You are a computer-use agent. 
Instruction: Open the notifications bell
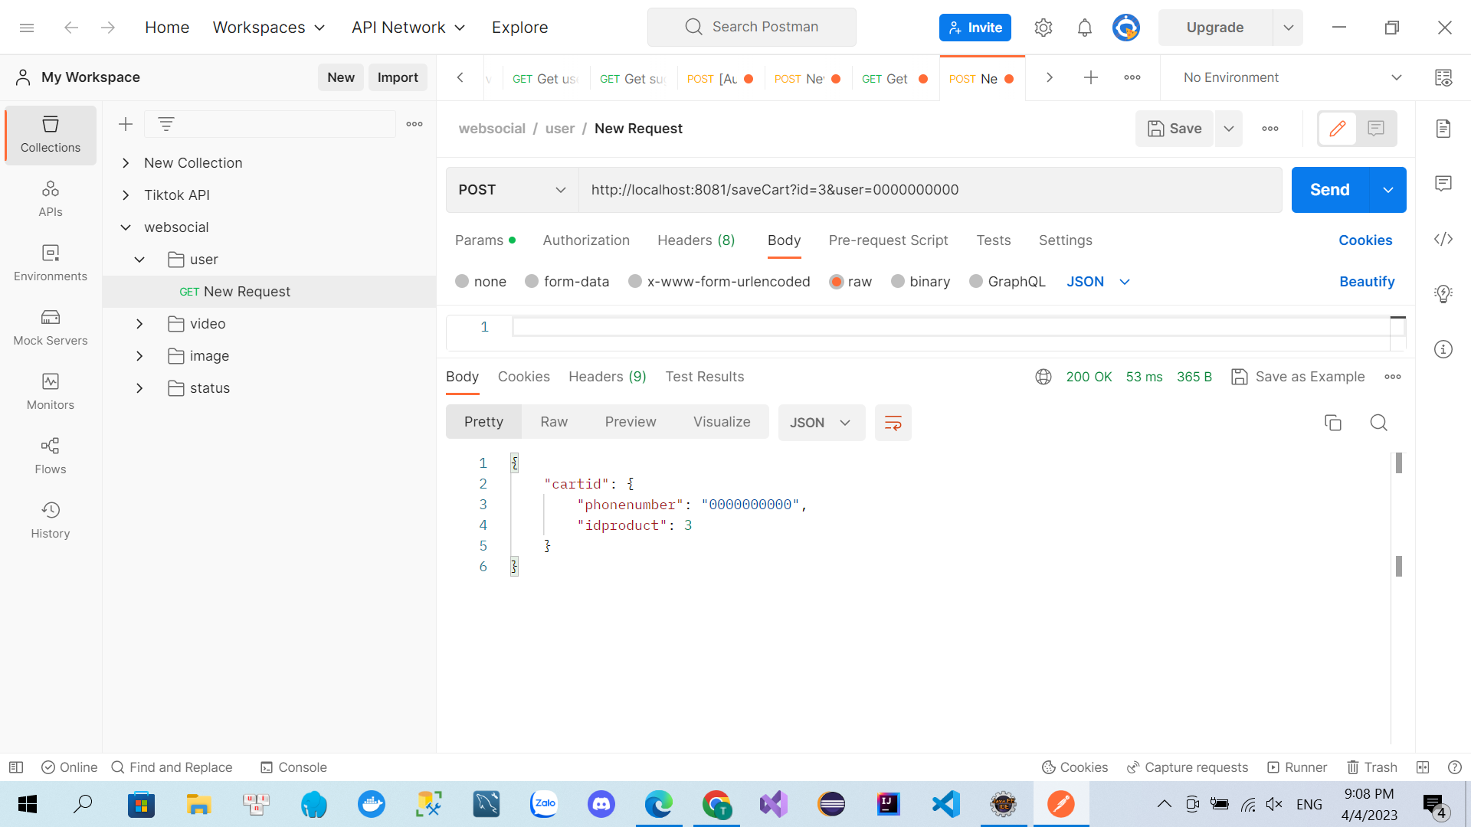(x=1084, y=28)
